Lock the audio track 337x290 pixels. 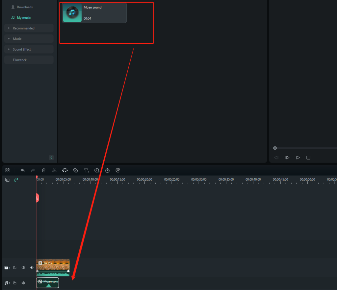coord(15,283)
